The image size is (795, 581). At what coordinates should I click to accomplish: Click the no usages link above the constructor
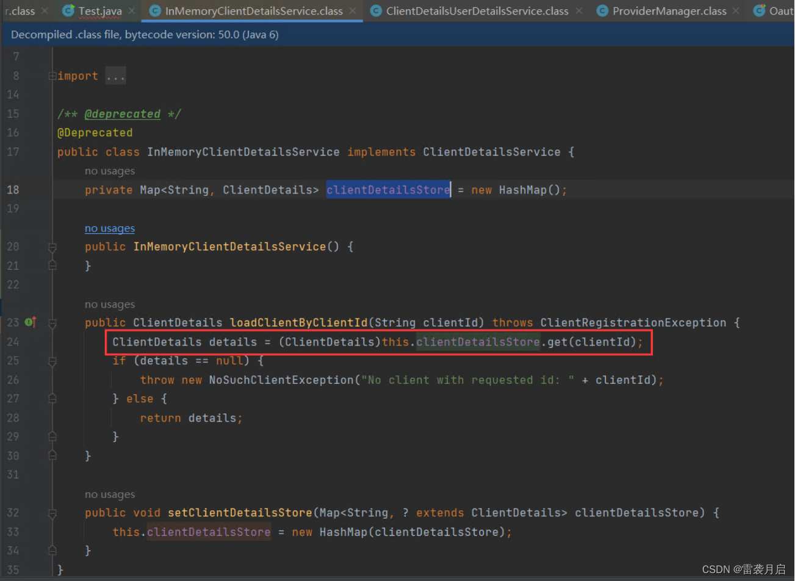pos(110,228)
